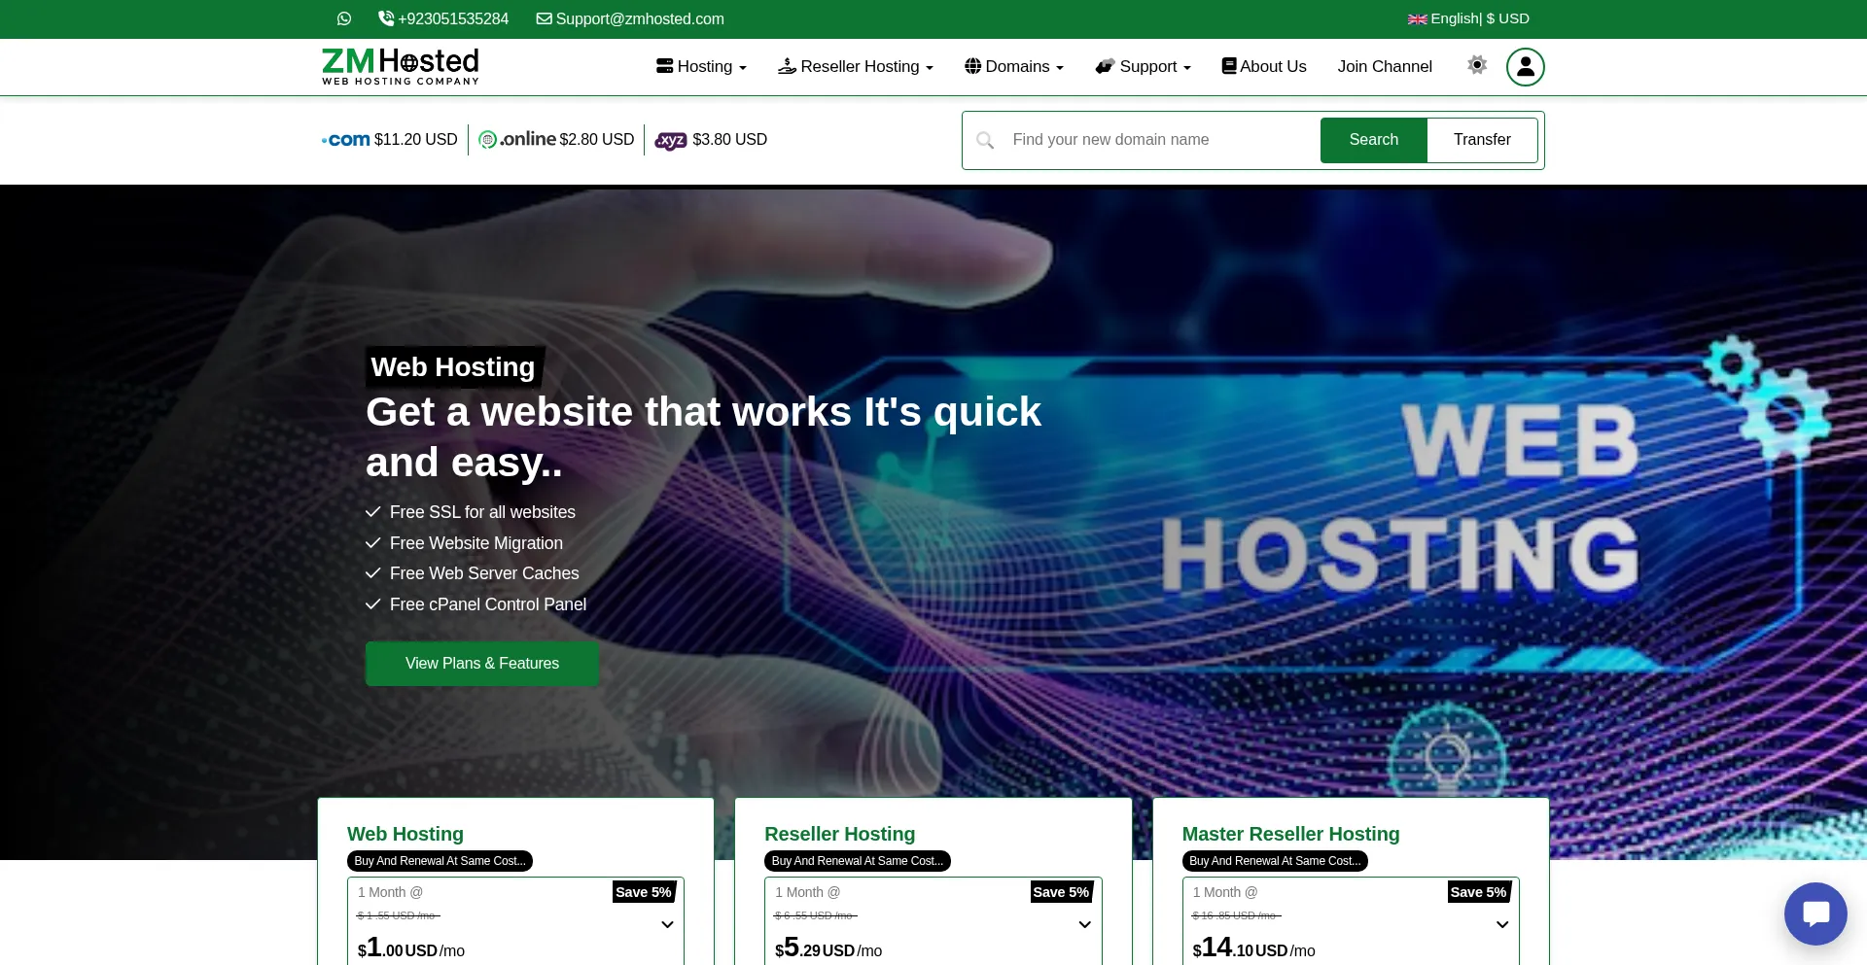
Task: Toggle dark mode with the sun icon
Action: coord(1477,65)
